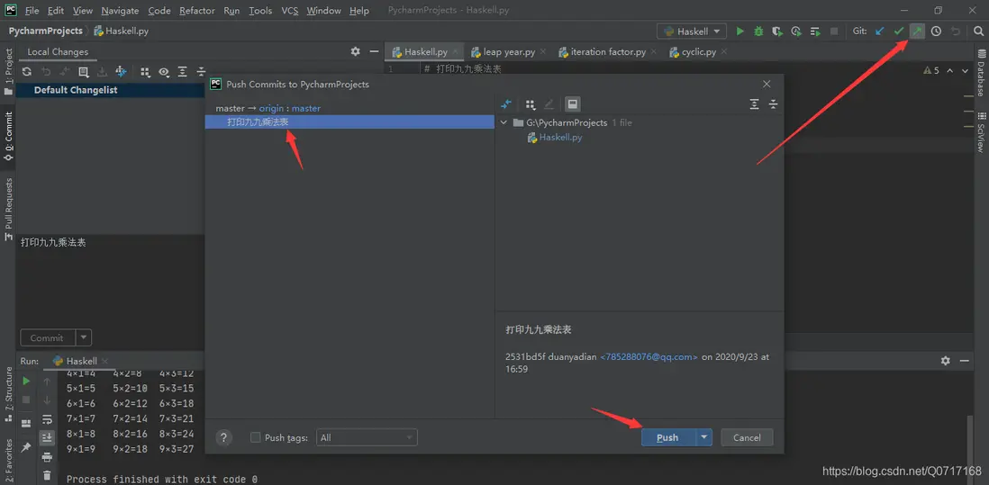Click the Git Commit checkmark icon

pyautogui.click(x=899, y=31)
